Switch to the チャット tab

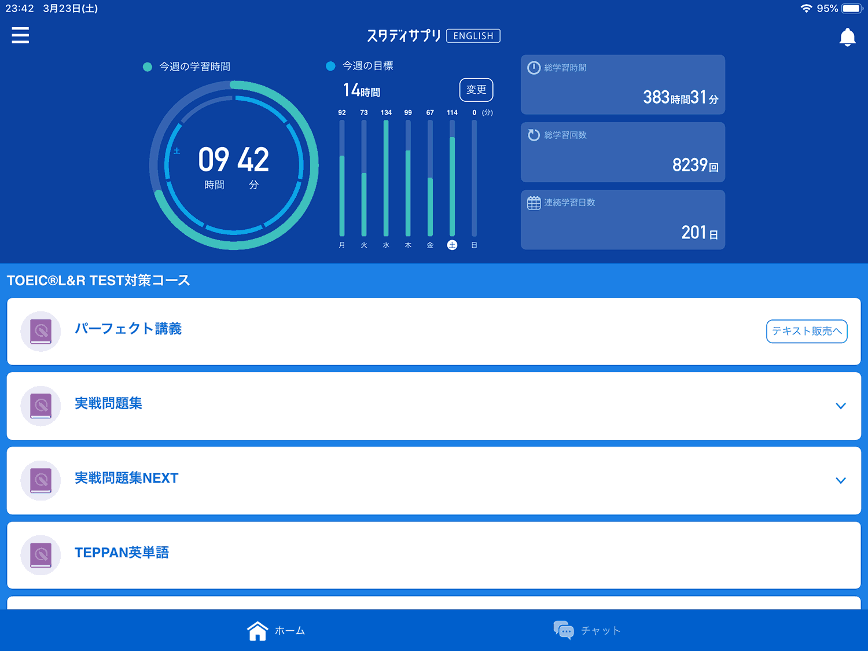click(587, 630)
